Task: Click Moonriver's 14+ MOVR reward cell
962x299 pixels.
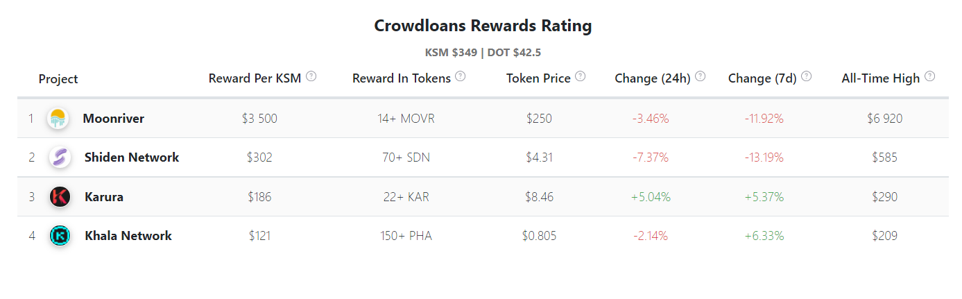Action: tap(406, 119)
